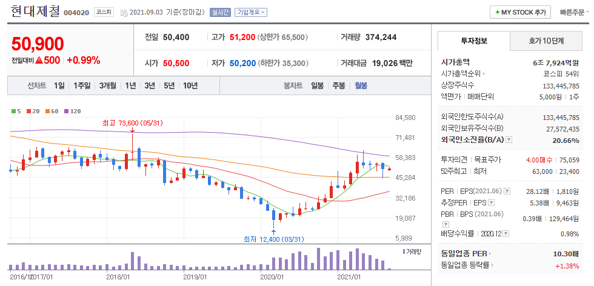The height and width of the screenshot is (286, 594).
Task: Click the 최저 12,400 low-point arrow marker
Action: (x=273, y=232)
